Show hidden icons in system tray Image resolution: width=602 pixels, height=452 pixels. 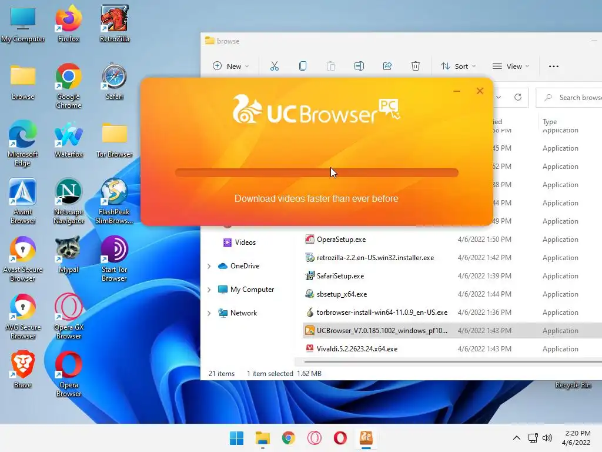pos(517,438)
